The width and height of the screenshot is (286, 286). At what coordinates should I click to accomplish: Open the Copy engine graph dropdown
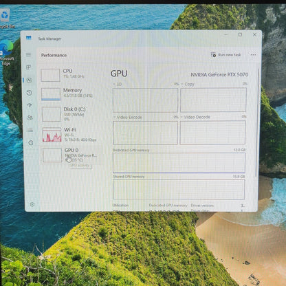188,84
